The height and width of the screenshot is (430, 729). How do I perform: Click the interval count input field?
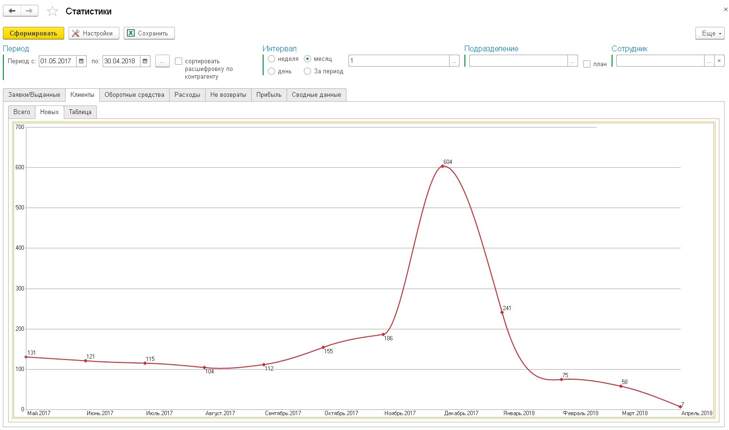(399, 61)
